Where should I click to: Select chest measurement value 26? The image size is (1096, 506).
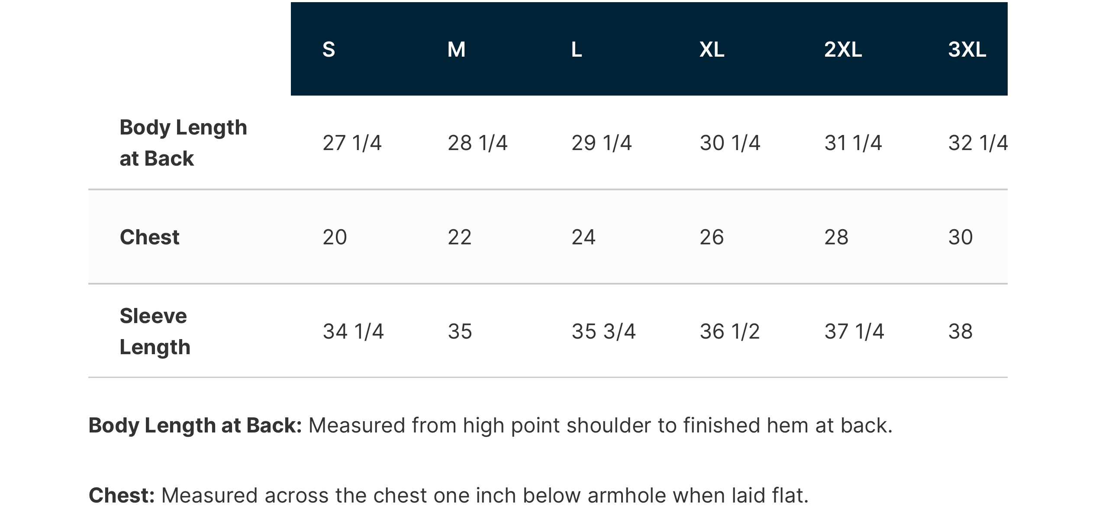(712, 237)
